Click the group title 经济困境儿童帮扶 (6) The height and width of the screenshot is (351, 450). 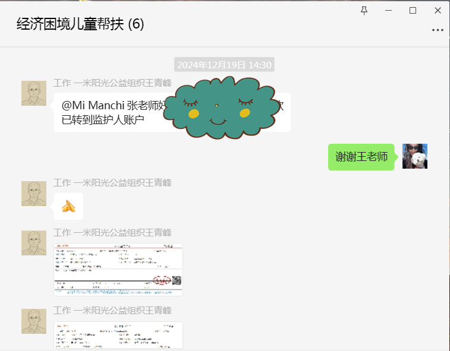pyautogui.click(x=80, y=24)
